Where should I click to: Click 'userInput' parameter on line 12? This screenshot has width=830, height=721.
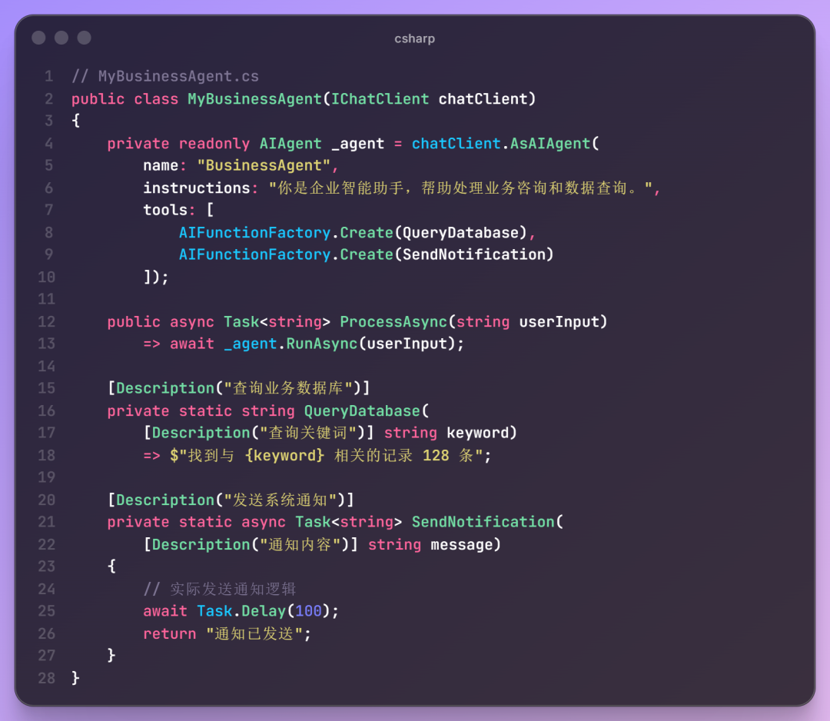(559, 321)
